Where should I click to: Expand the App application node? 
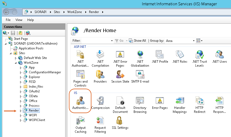coord(21,68)
